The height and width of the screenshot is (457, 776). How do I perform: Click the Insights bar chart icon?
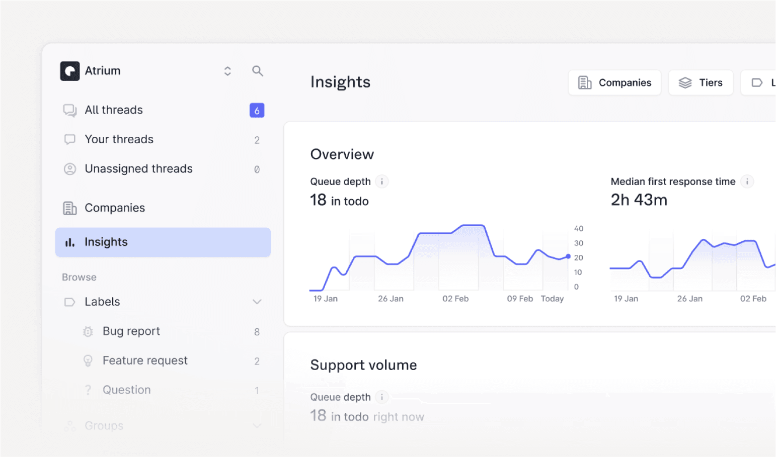[x=70, y=242]
